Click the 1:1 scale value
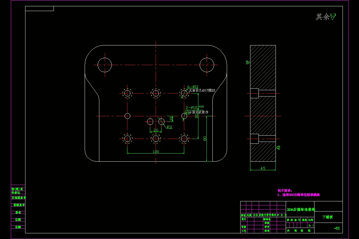This screenshot has height=239, width=359. [x=311, y=225]
